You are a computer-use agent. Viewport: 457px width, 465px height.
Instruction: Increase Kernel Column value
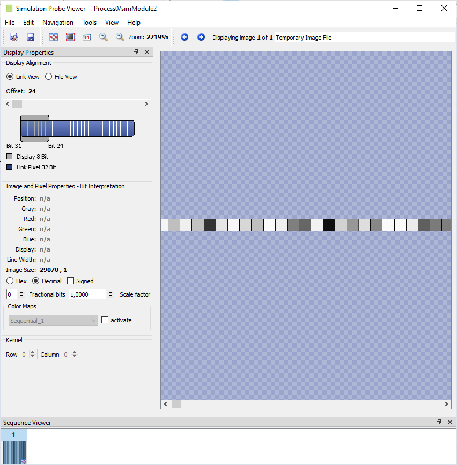(x=75, y=352)
